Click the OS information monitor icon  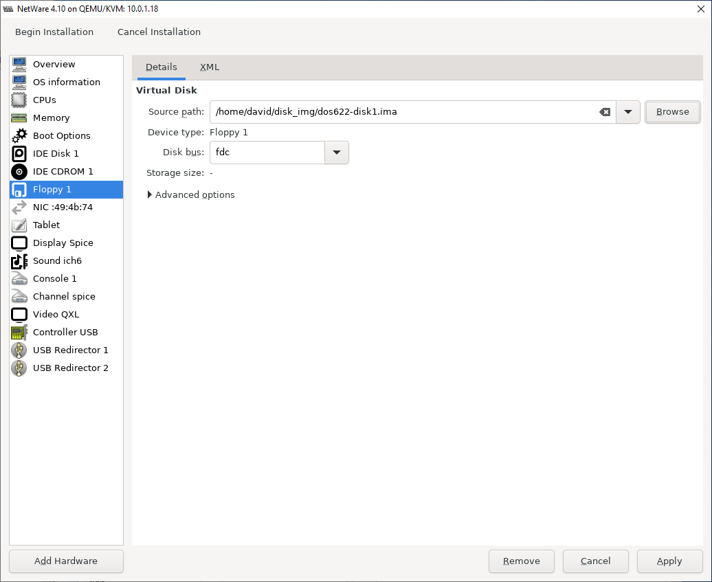[19, 82]
